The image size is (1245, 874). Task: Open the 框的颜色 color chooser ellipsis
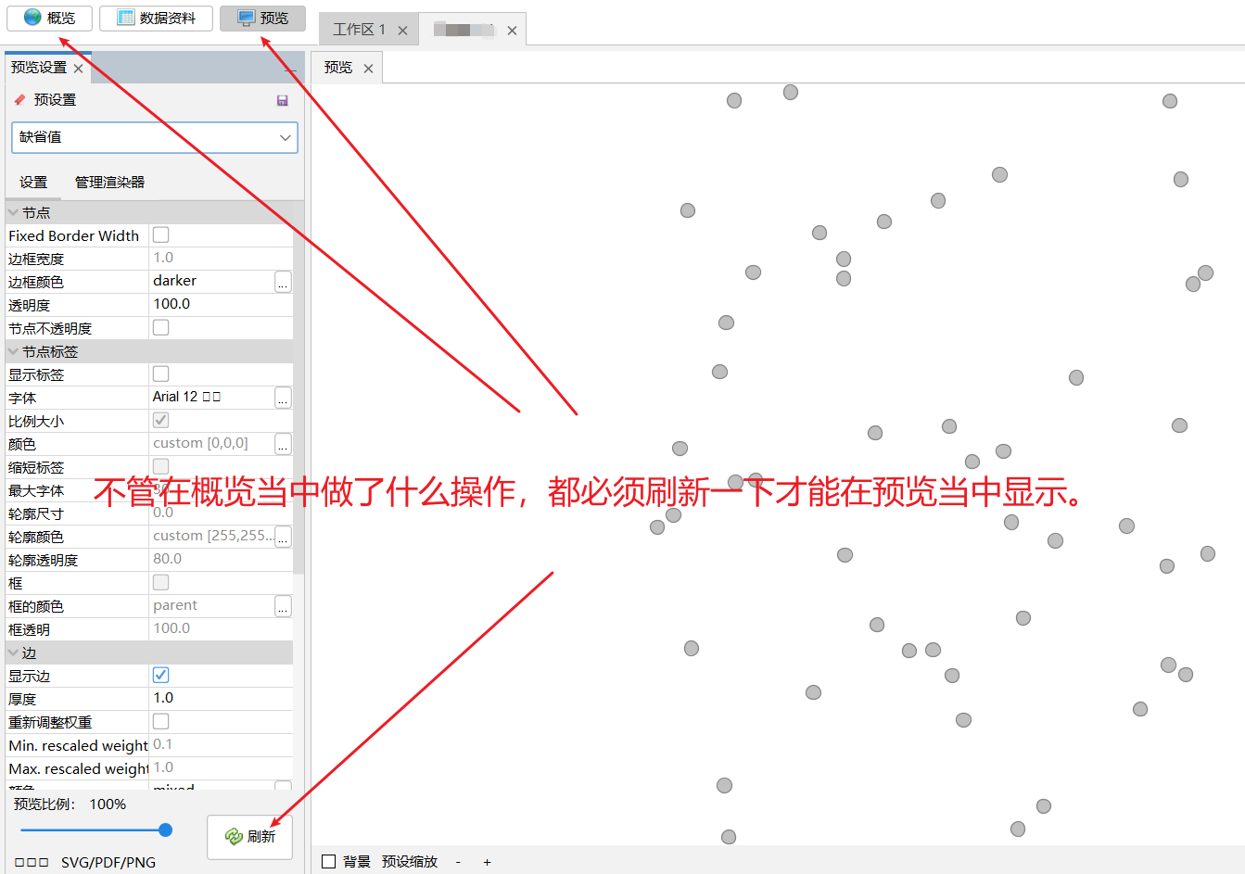click(284, 605)
